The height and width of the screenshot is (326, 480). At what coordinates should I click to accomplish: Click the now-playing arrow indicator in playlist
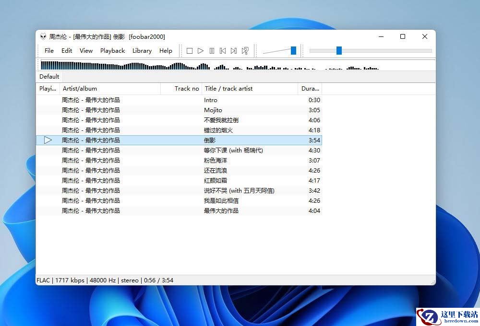(48, 140)
